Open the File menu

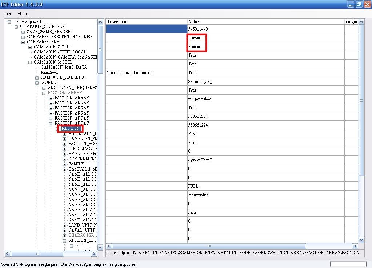click(8, 13)
